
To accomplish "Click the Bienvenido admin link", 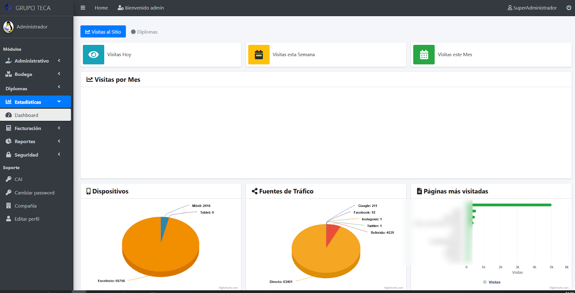I will [141, 8].
